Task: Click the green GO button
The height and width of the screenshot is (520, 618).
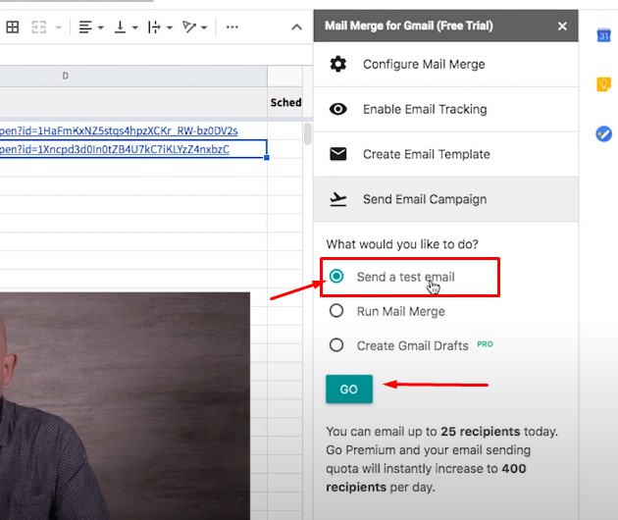Action: (x=349, y=390)
